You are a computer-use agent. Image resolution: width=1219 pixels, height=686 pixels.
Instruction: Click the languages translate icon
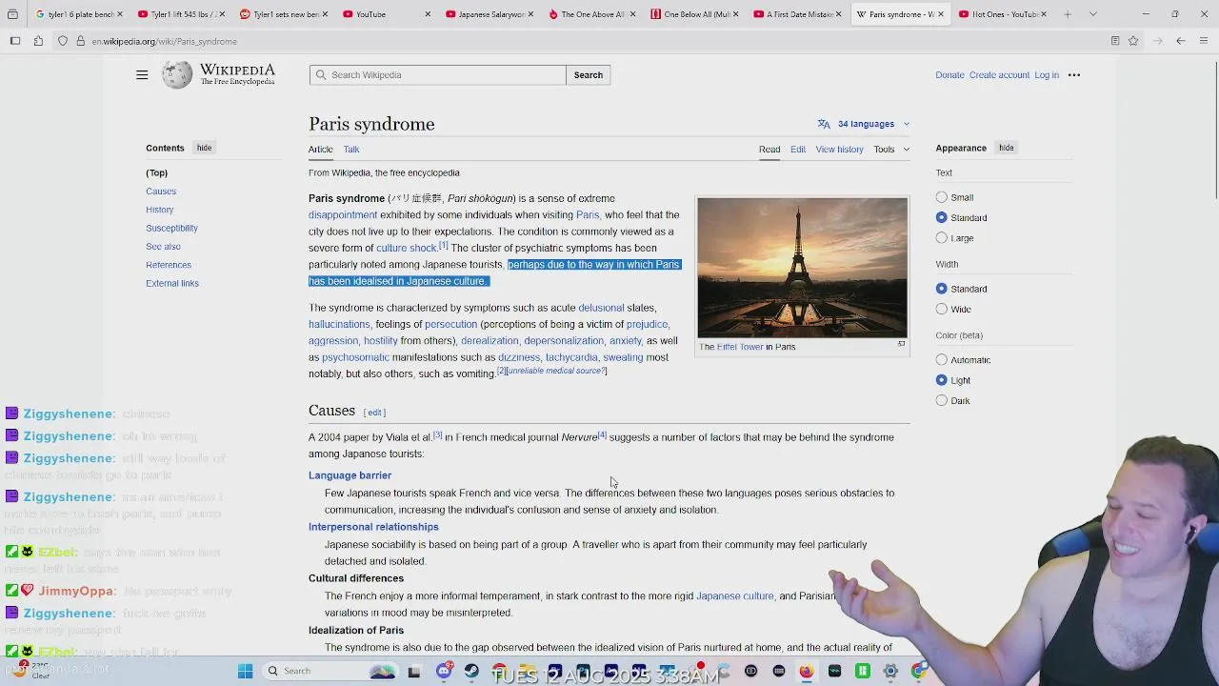click(824, 124)
